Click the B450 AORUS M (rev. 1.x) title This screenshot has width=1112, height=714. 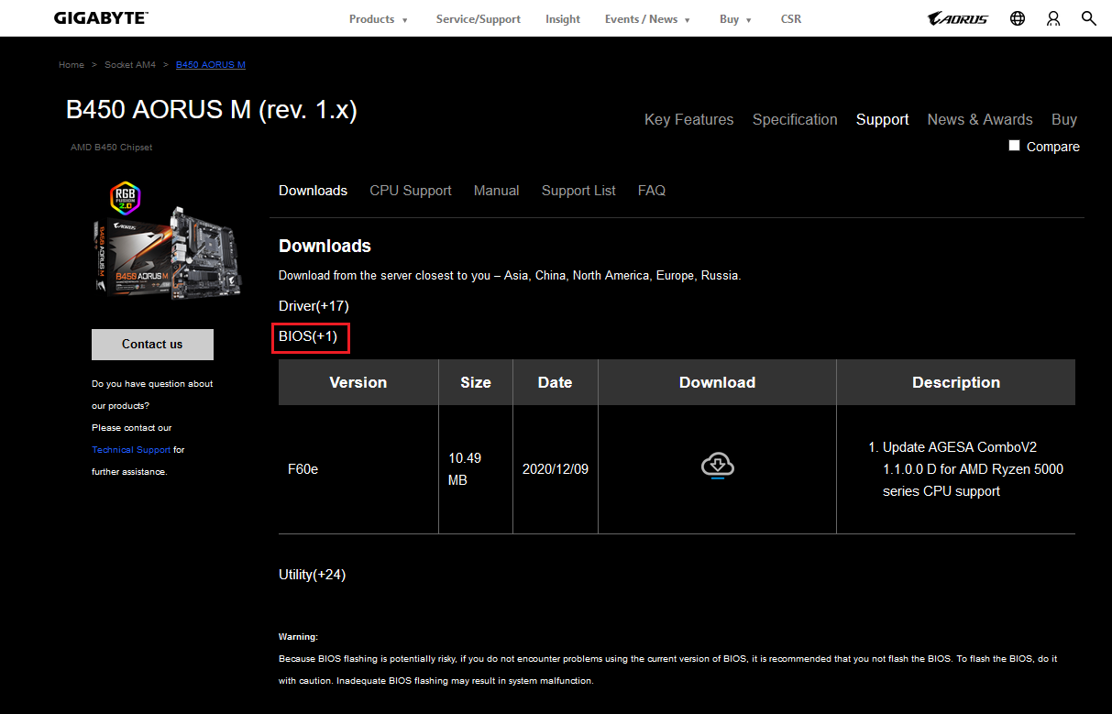pyautogui.click(x=212, y=110)
